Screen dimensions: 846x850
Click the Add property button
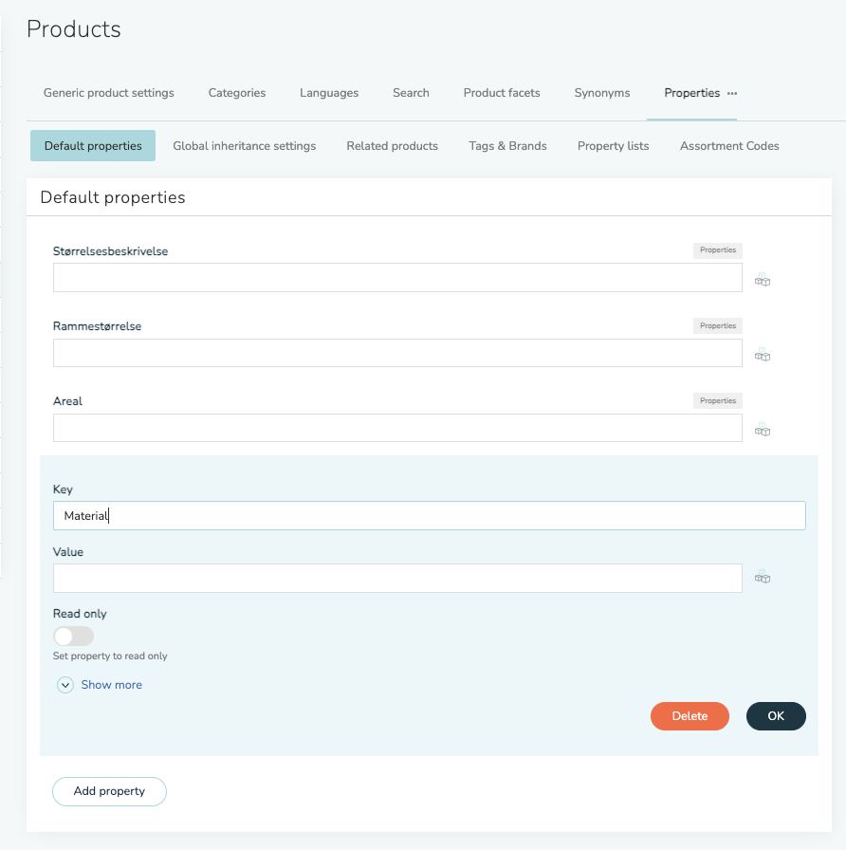[109, 791]
